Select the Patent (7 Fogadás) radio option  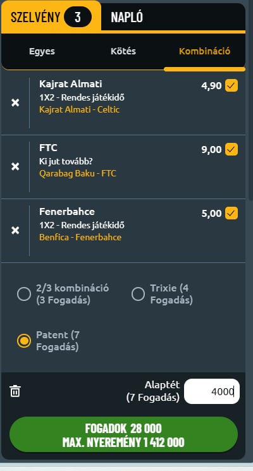coord(24,341)
